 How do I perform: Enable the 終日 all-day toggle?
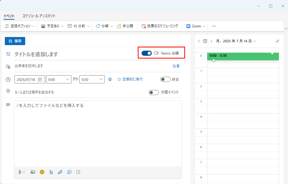coord(165,79)
